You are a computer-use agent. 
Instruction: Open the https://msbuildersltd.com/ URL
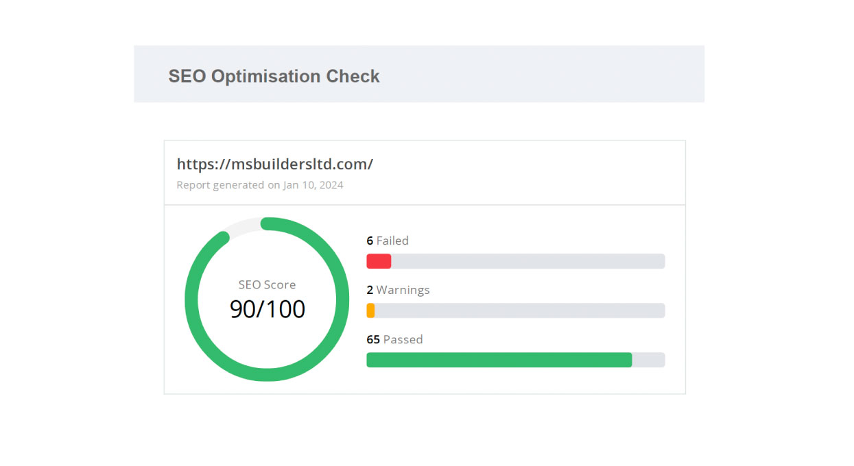coord(274,164)
